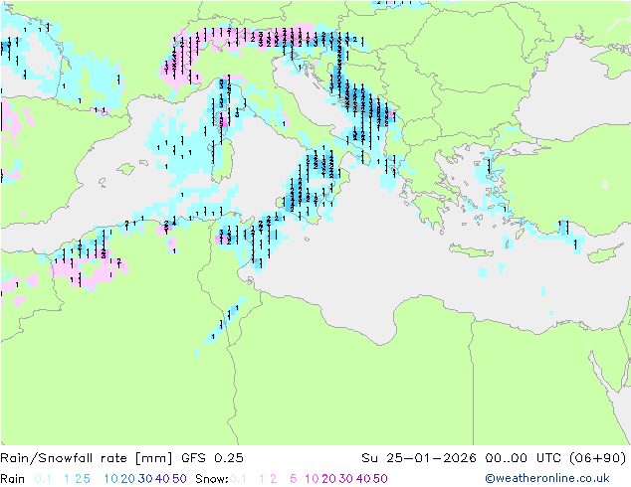Click the island of Sardinia on map
Image resolution: width=631 pixels, height=487 pixels.
223,160
